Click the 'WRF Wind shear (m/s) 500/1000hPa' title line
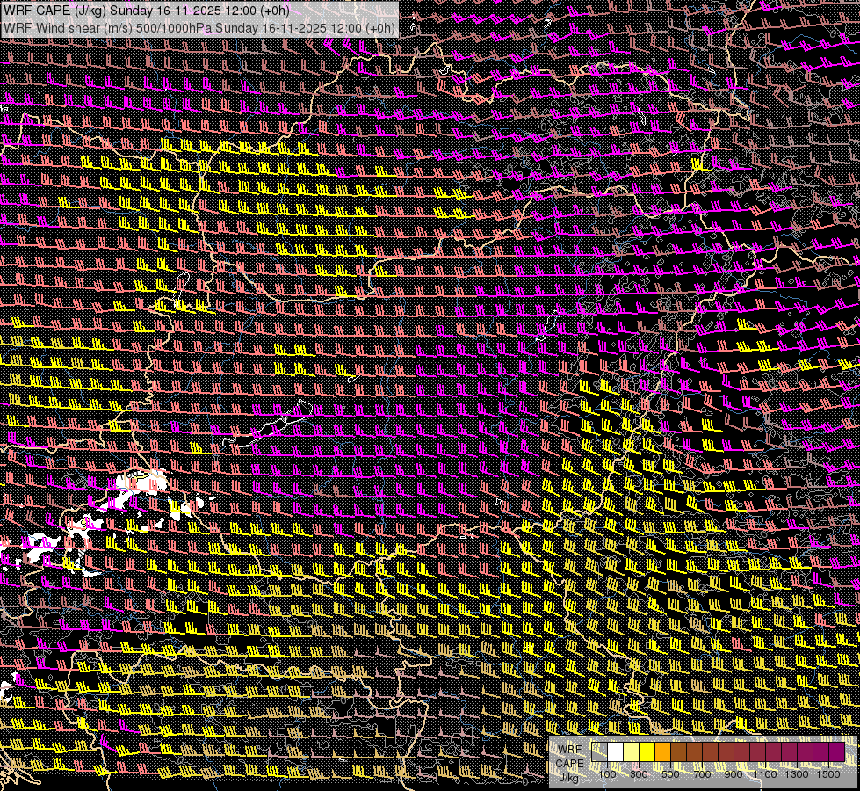The width and height of the screenshot is (860, 791). (x=199, y=27)
